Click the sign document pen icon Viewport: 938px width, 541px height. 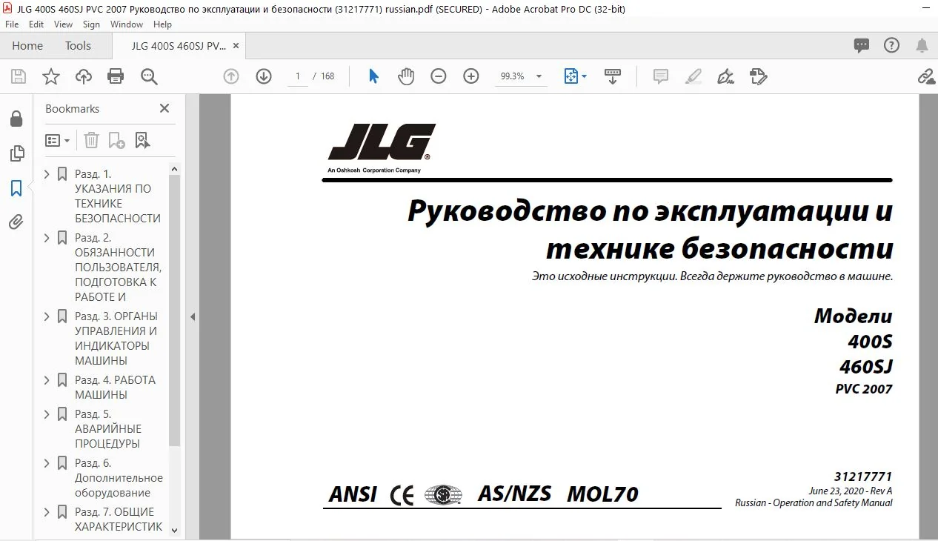726,76
